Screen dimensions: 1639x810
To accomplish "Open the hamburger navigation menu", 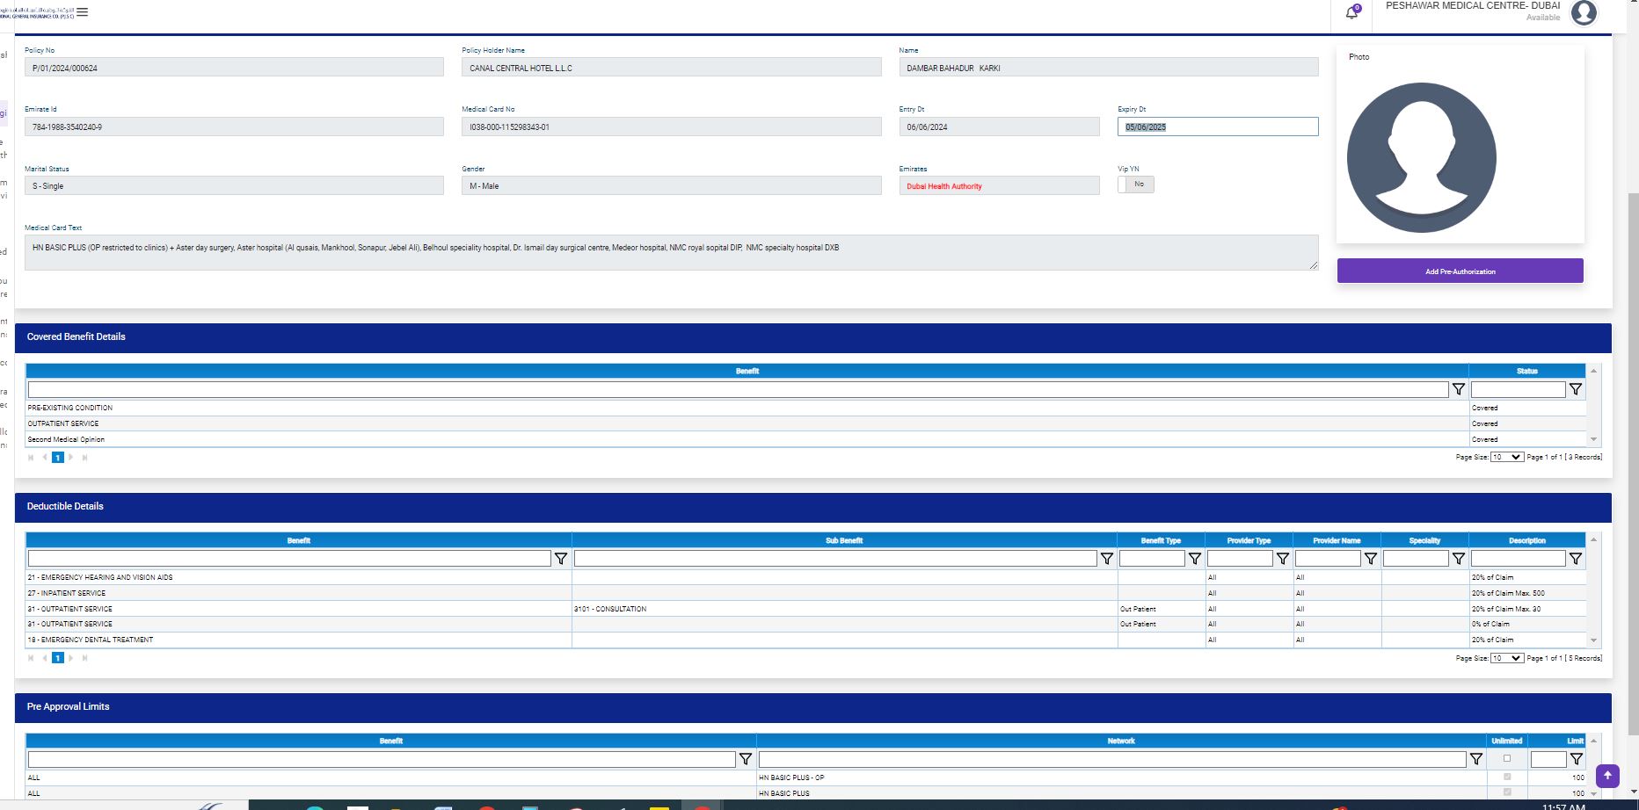I will click(x=82, y=12).
